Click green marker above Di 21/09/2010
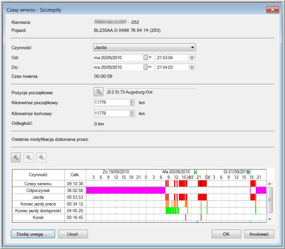The width and height of the screenshot is (285, 249). pos(249,172)
